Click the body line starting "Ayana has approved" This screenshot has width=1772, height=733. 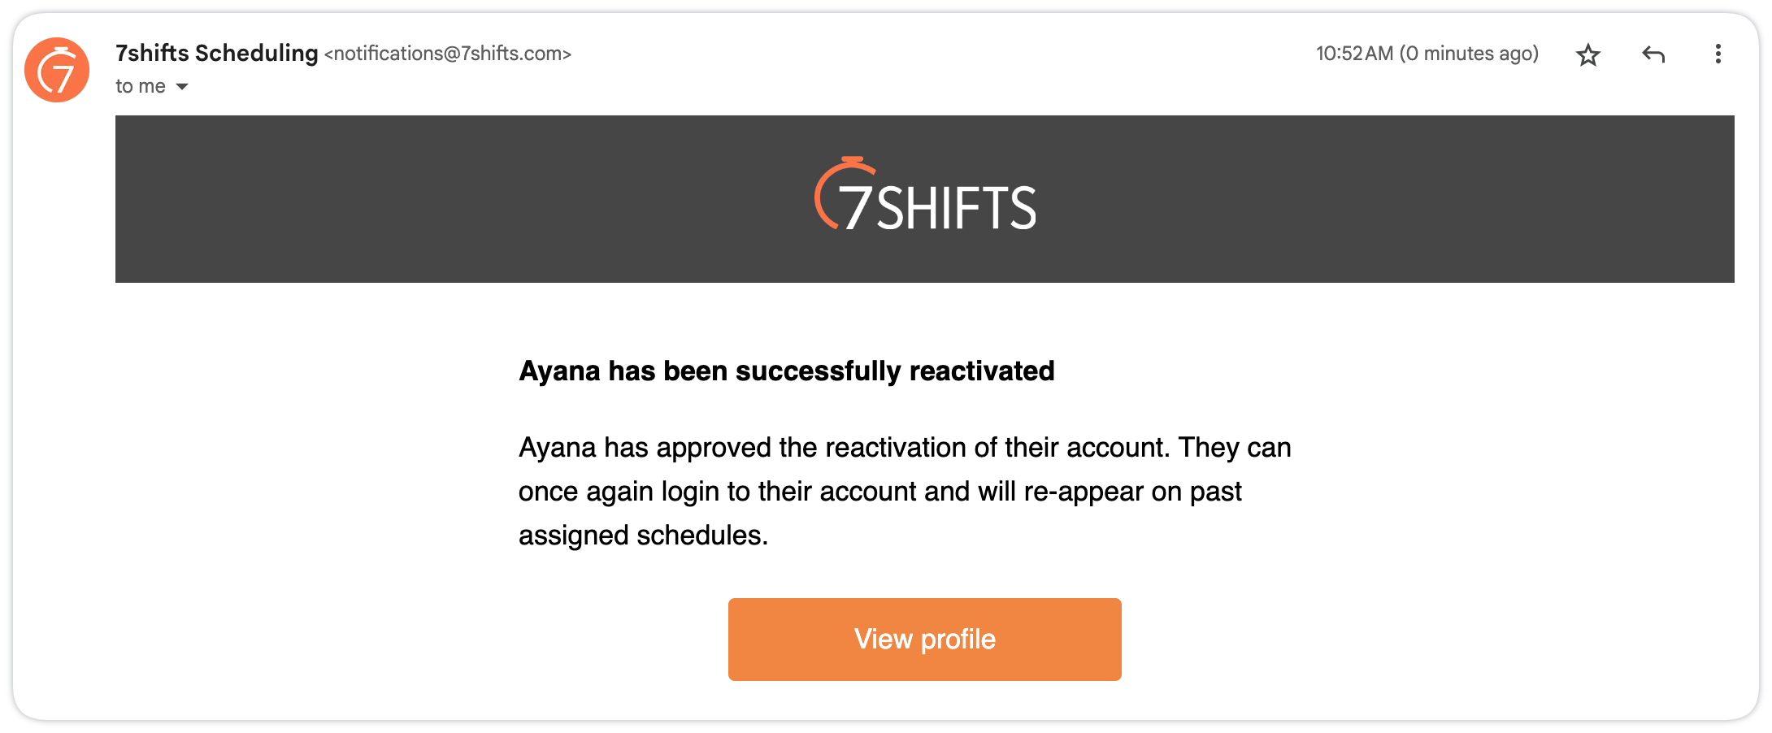(904, 448)
